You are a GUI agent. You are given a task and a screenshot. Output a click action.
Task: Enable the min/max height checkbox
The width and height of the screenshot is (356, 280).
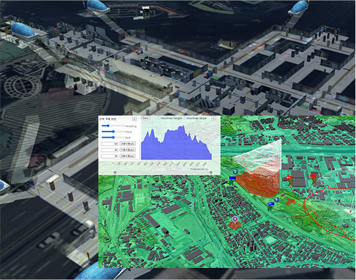pyautogui.click(x=159, y=118)
